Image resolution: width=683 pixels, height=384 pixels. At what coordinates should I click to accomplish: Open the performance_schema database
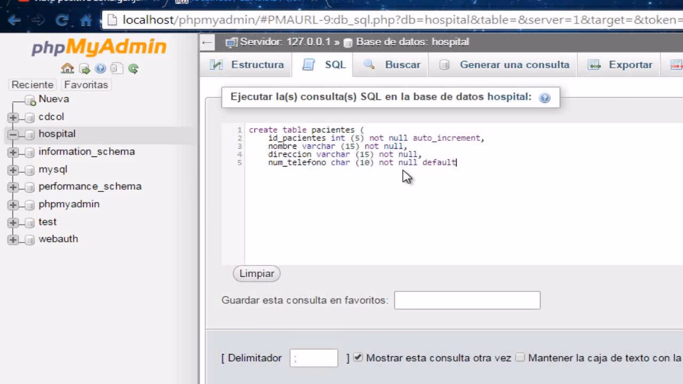point(90,187)
